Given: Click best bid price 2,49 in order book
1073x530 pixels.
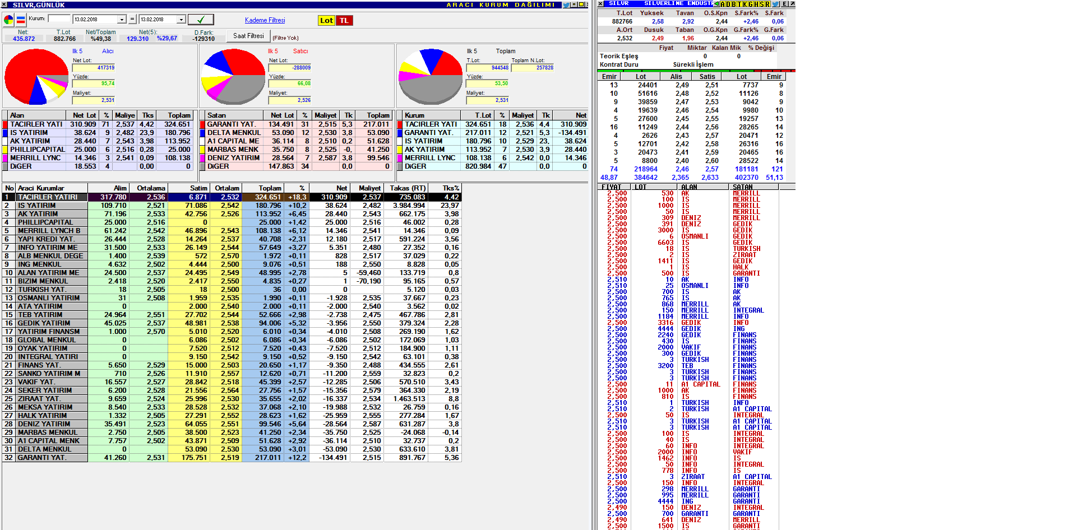Looking at the screenshot, I should (x=682, y=85).
